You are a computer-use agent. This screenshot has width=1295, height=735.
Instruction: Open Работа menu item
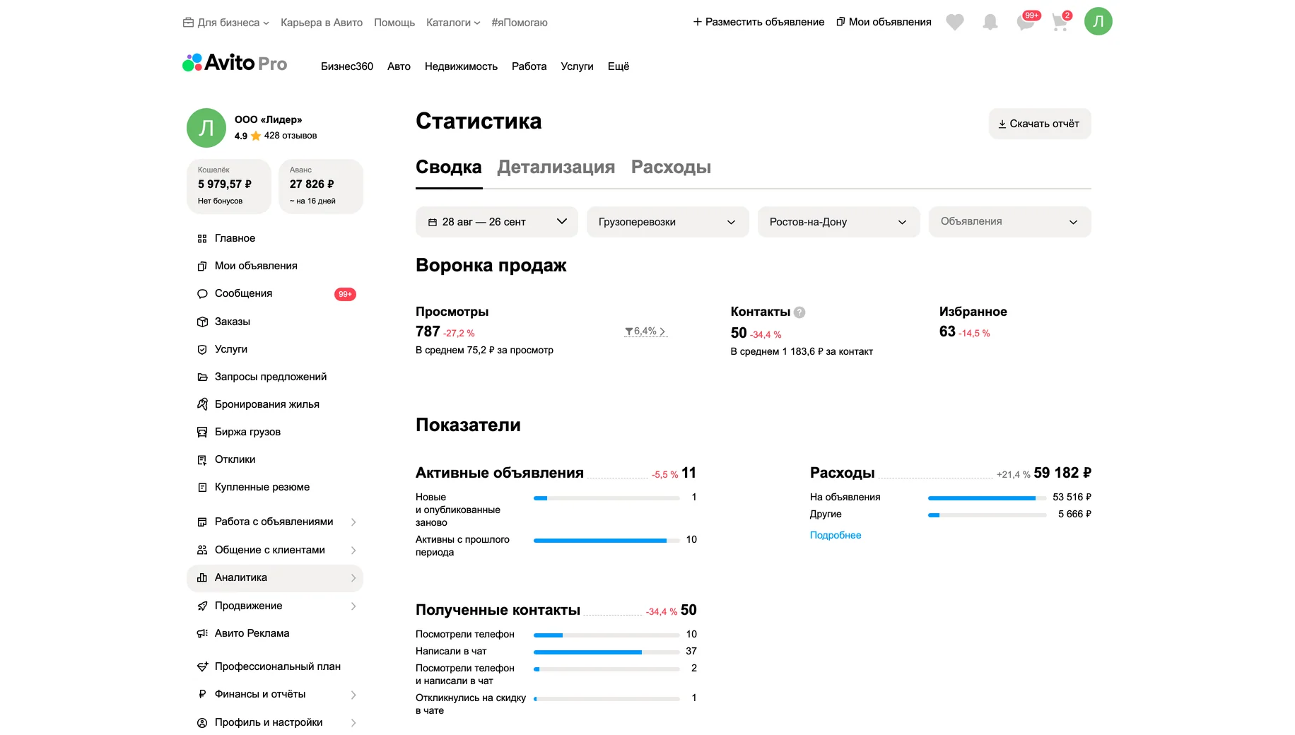point(529,66)
